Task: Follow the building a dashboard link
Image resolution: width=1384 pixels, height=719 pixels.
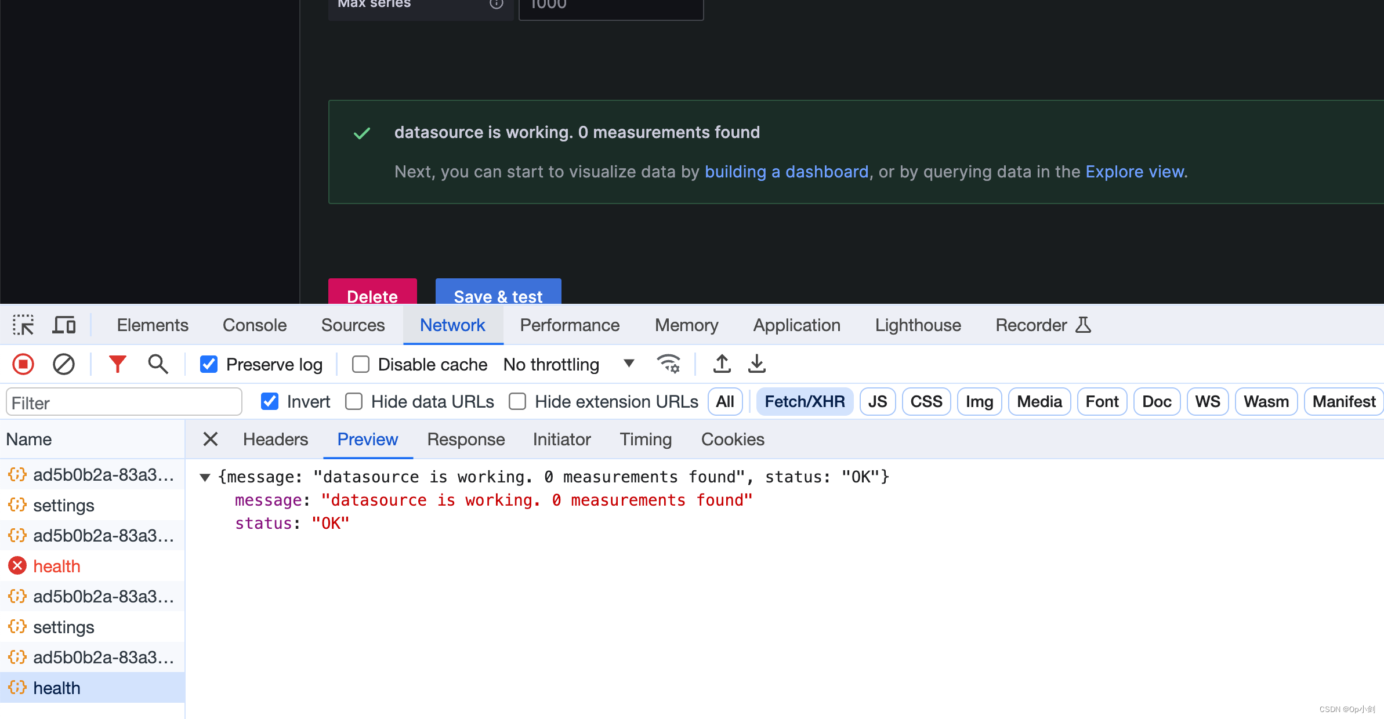Action: tap(787, 172)
